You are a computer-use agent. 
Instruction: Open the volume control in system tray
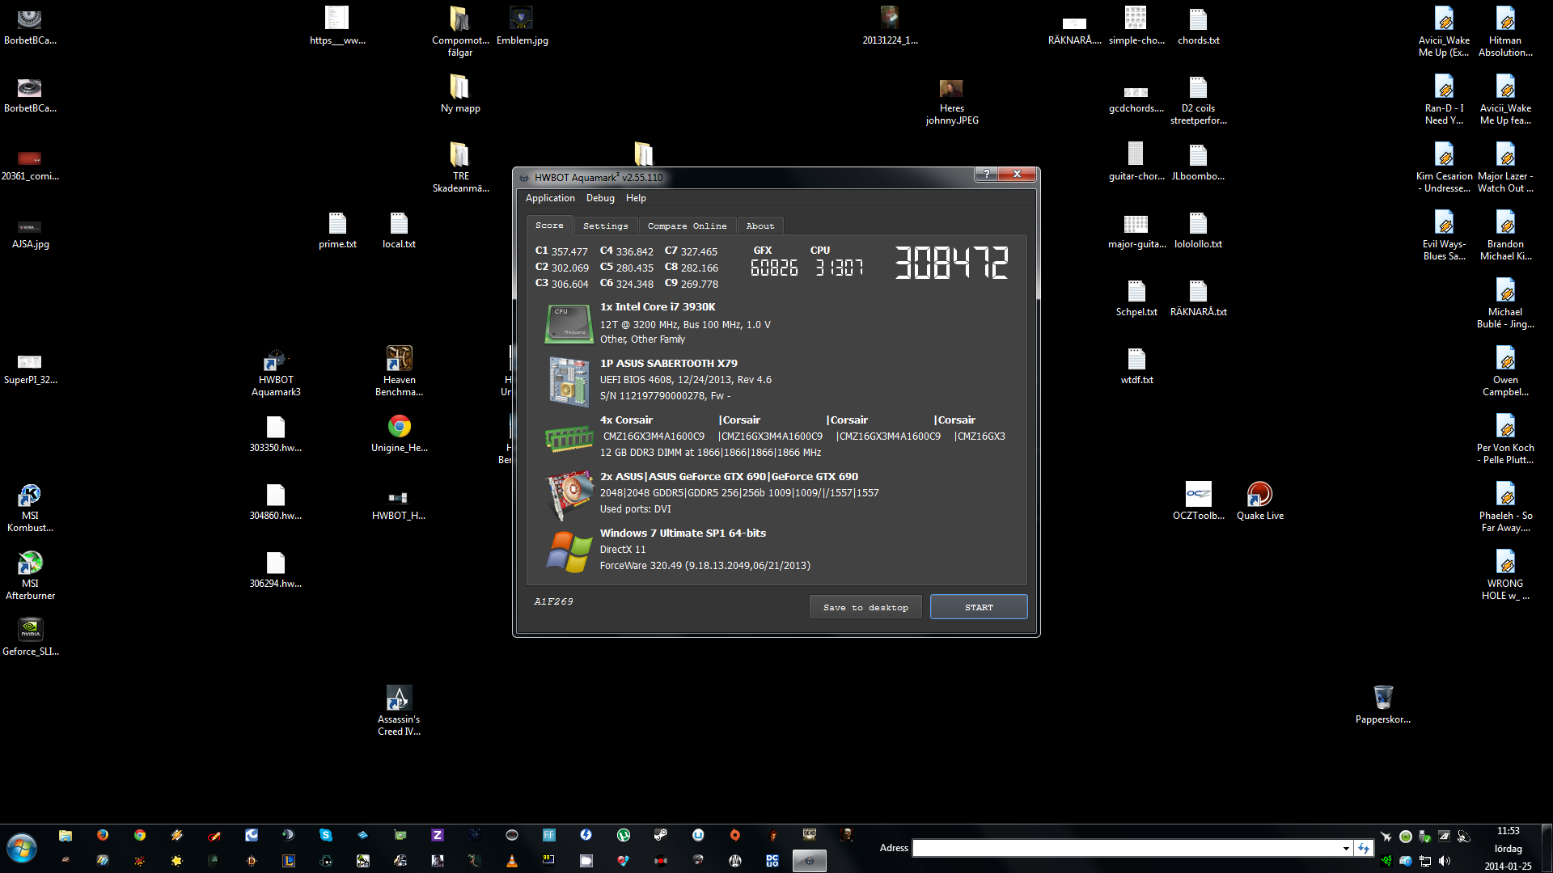point(1445,861)
